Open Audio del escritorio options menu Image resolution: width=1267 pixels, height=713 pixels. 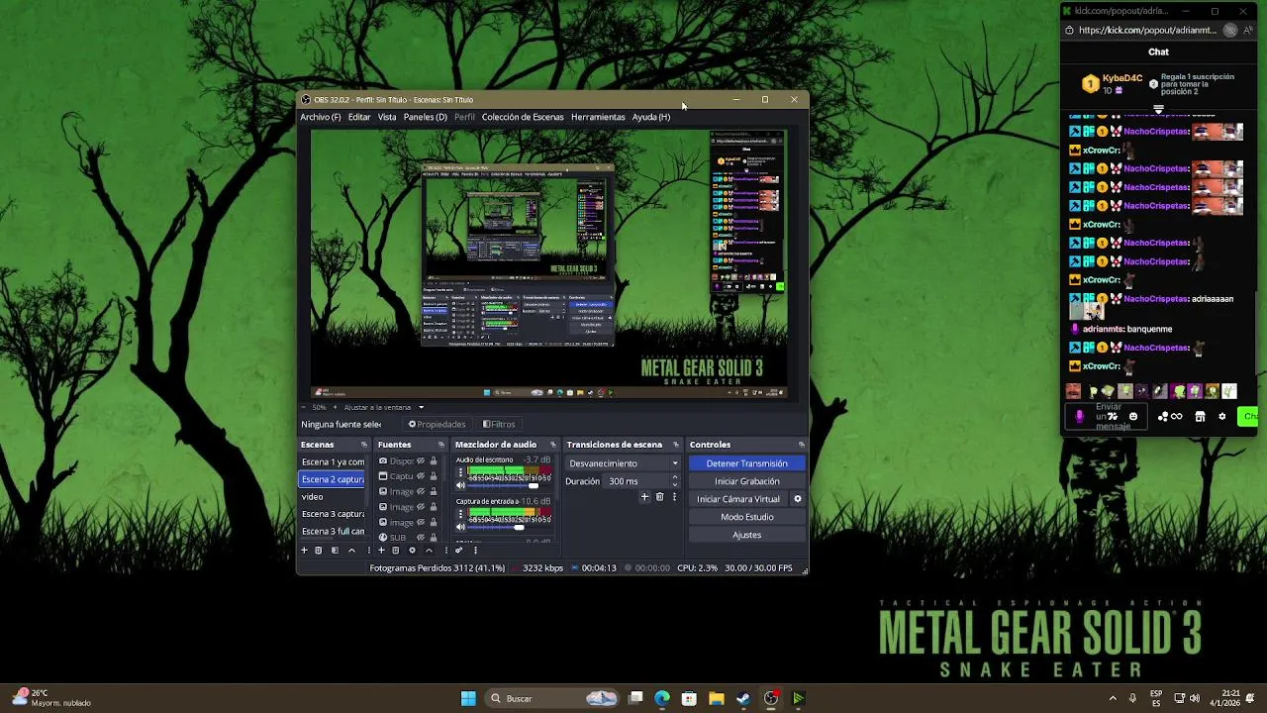[460, 472]
